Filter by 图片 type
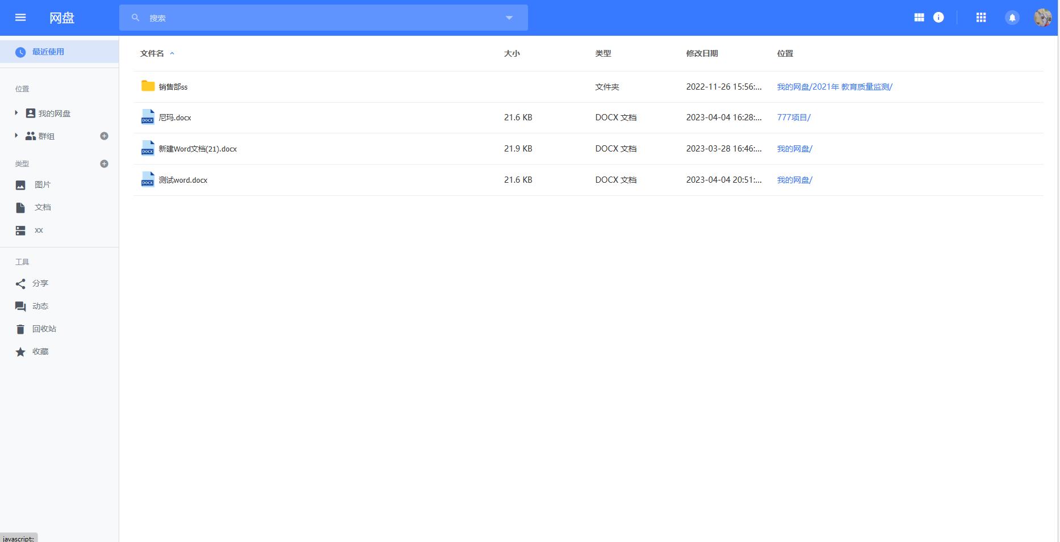The width and height of the screenshot is (1060, 542). tap(42, 184)
